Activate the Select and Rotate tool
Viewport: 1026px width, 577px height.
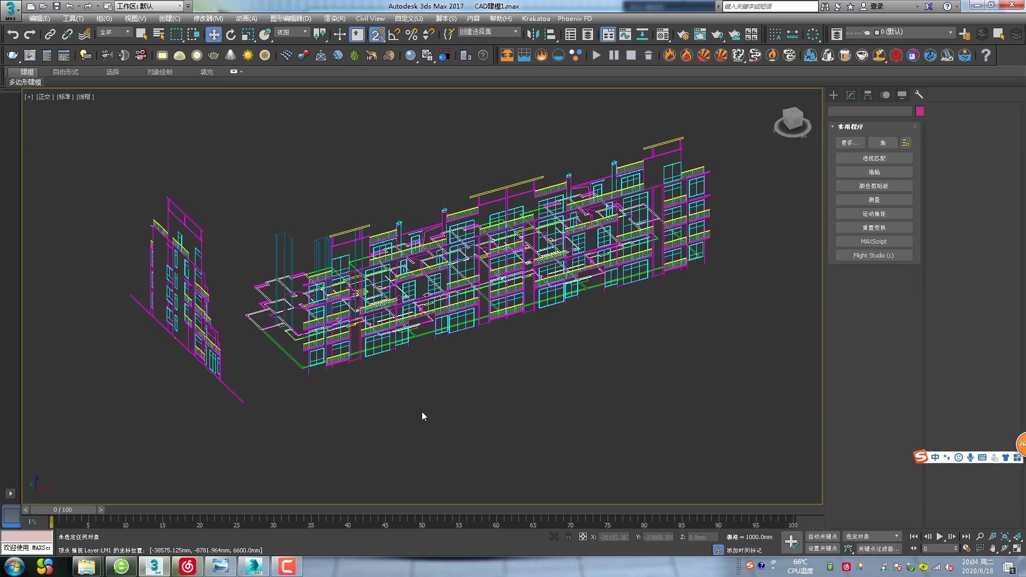[x=231, y=34]
